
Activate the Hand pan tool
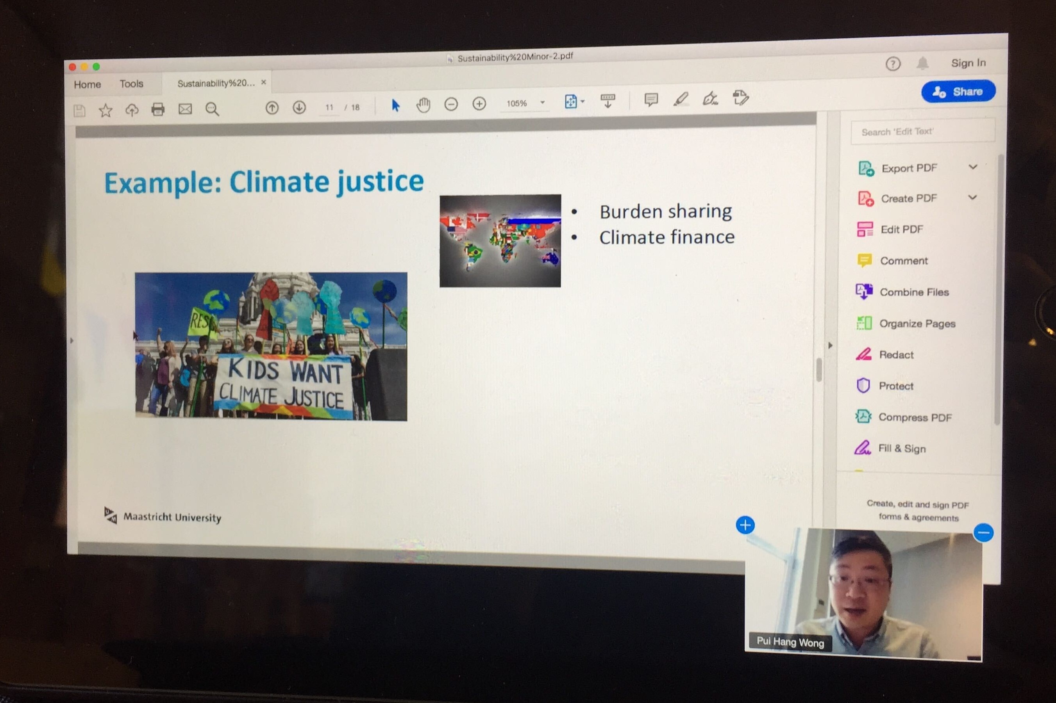[x=423, y=105]
